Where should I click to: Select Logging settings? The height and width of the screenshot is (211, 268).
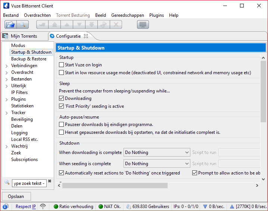click(19, 133)
